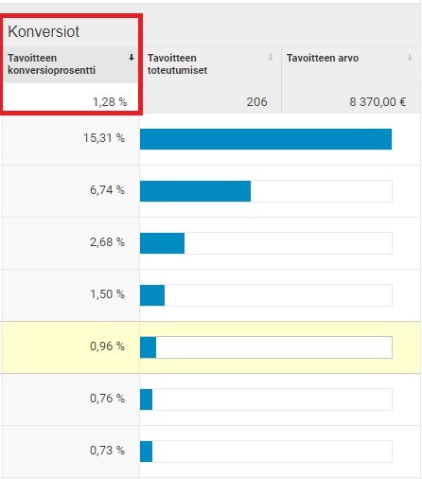The width and height of the screenshot is (422, 479).
Task: Click sort arrow in Tavoitteen konversioprosentti column
Action: click(x=132, y=58)
